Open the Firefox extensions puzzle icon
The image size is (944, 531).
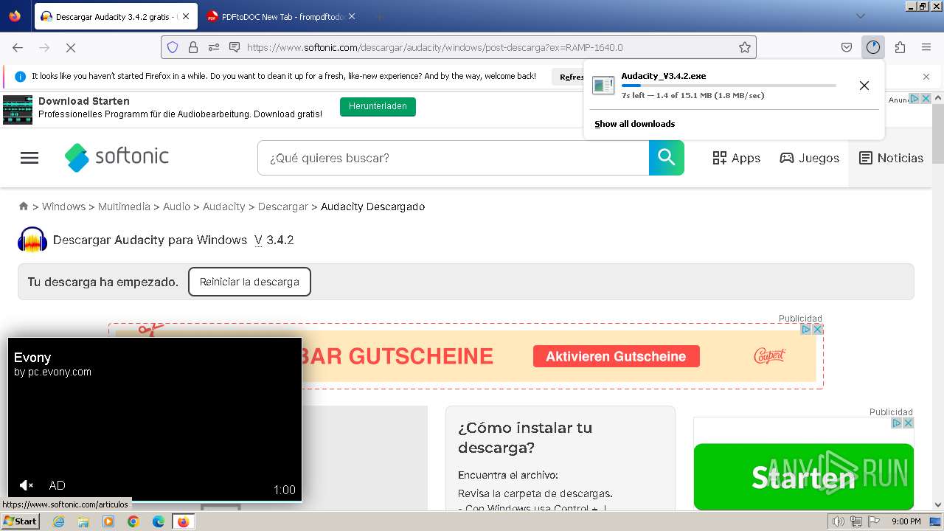click(x=900, y=47)
